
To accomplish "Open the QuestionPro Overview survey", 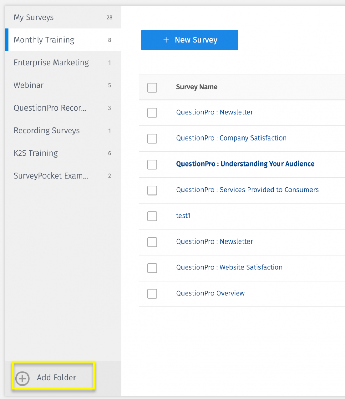I will (210, 293).
